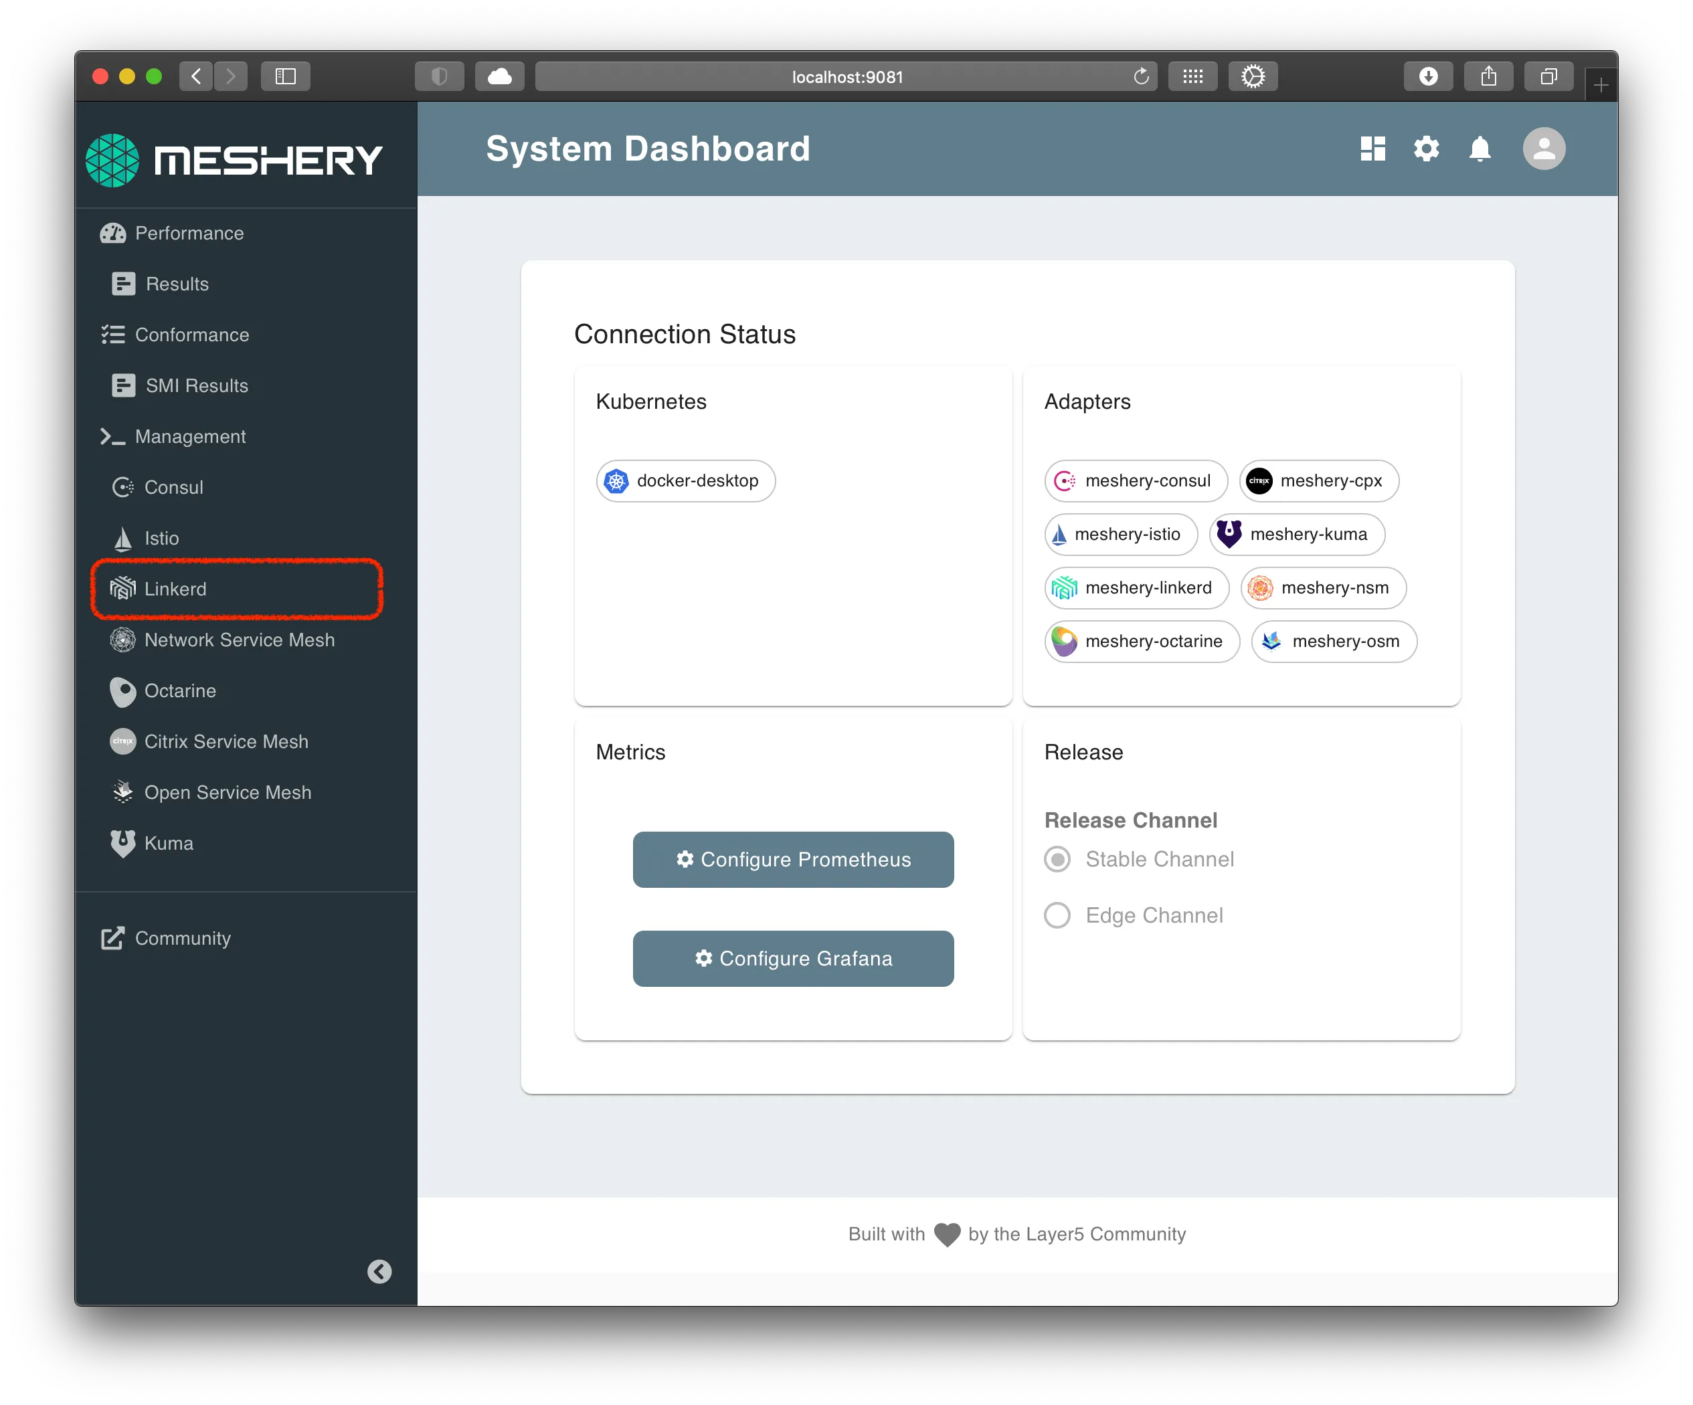
Task: Open settings gear icon in header
Action: pos(1426,149)
